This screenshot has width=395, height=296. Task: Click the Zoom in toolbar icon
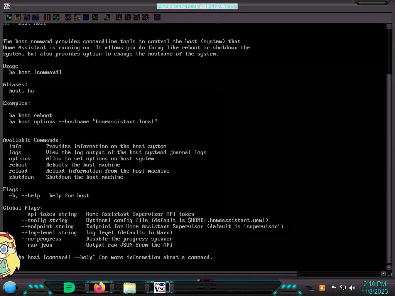[118, 17]
